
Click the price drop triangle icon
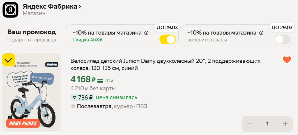[x=74, y=97]
